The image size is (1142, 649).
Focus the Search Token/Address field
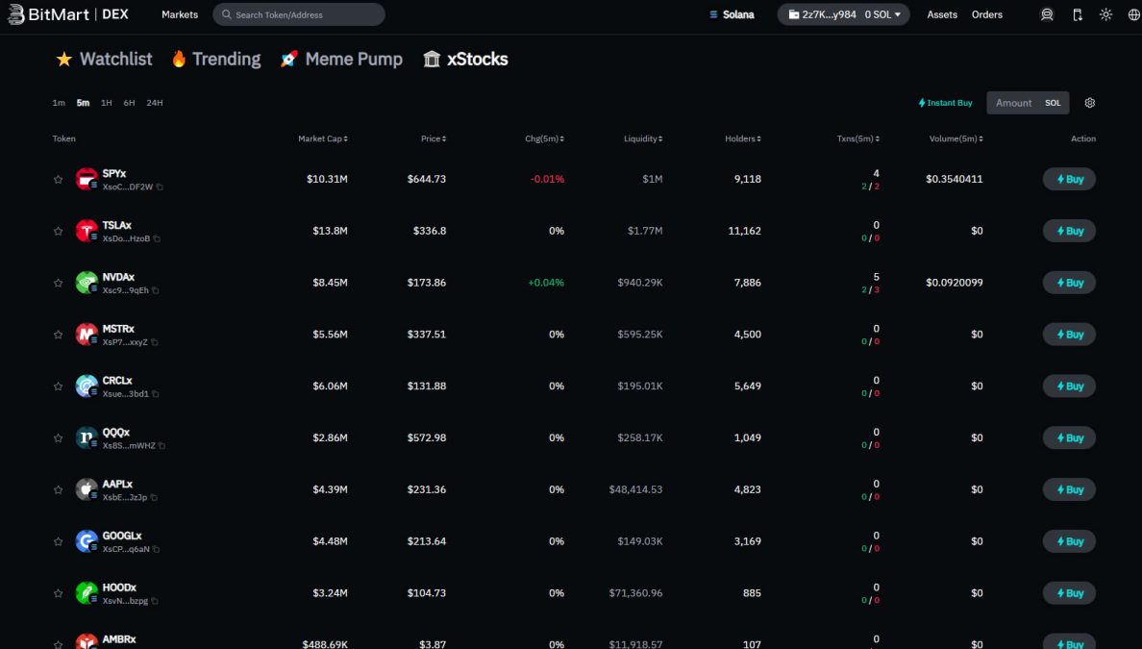click(x=299, y=14)
